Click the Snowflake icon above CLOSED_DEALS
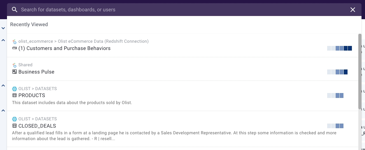The height and width of the screenshot is (150, 365). [15, 119]
